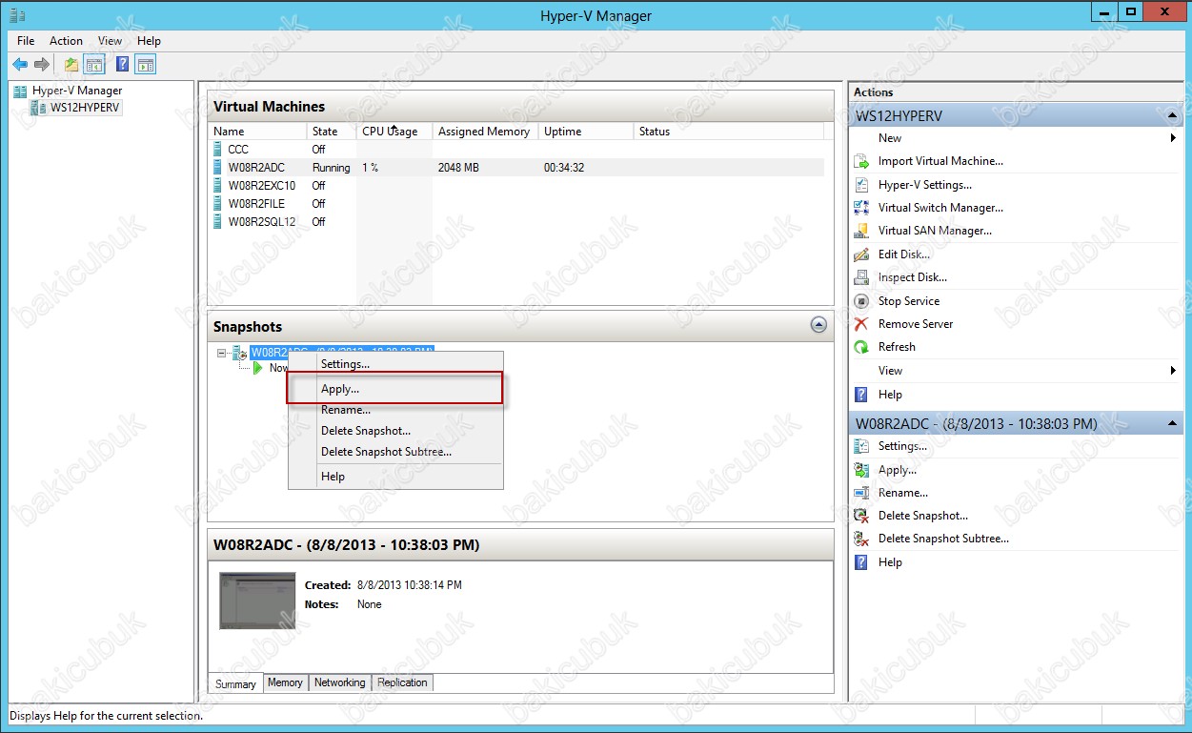
Task: Launch Virtual Switch Manager from Actions pane
Action: [x=940, y=208]
